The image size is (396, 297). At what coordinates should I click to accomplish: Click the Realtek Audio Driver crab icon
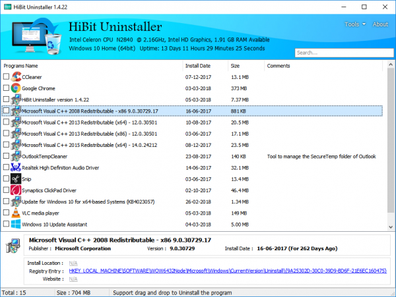16,167
